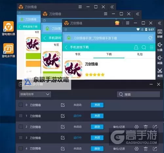
Task: Open the 雷电多开器 desktop shortcut
Action: click(9, 50)
